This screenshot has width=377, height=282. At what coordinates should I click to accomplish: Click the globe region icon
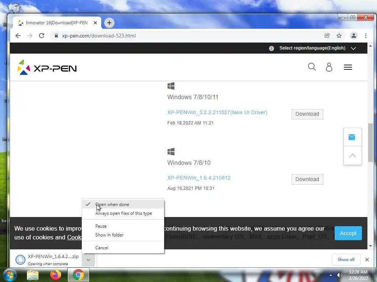point(271,48)
